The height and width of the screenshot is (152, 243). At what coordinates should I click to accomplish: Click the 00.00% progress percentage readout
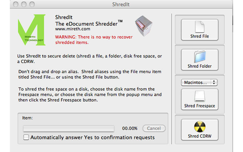coord(130,128)
